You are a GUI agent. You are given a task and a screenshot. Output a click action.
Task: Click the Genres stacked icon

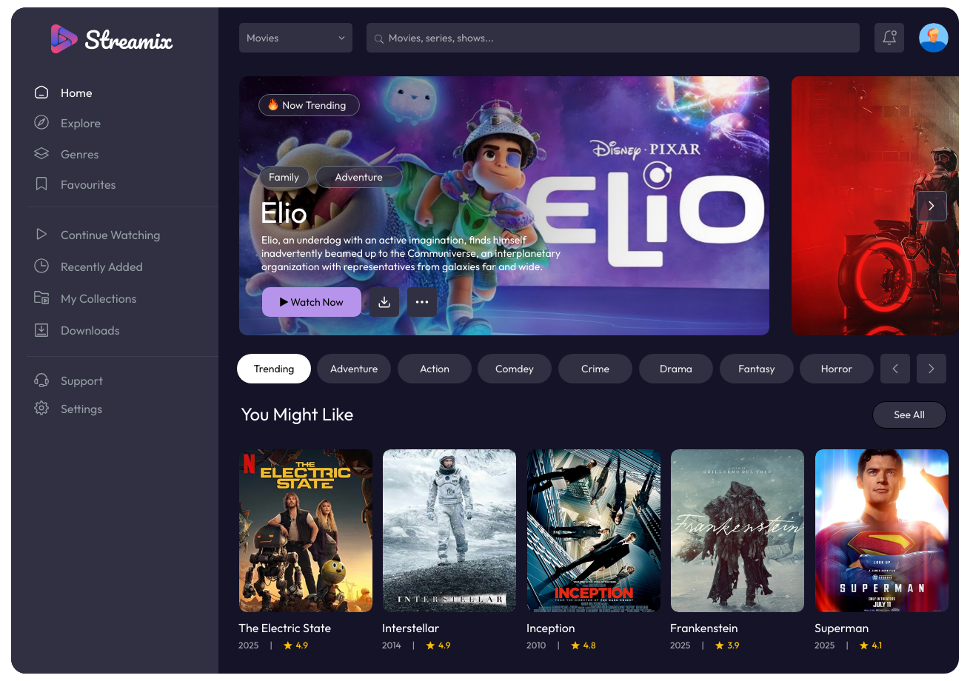(41, 153)
